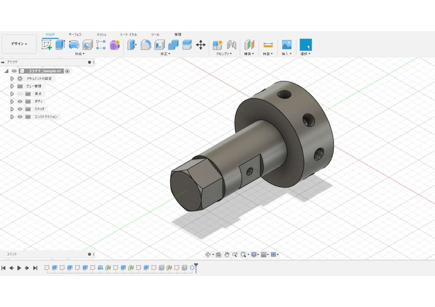The height and width of the screenshot is (307, 435).
Task: Open the アセンブリ dropdown menu
Action: (224, 54)
